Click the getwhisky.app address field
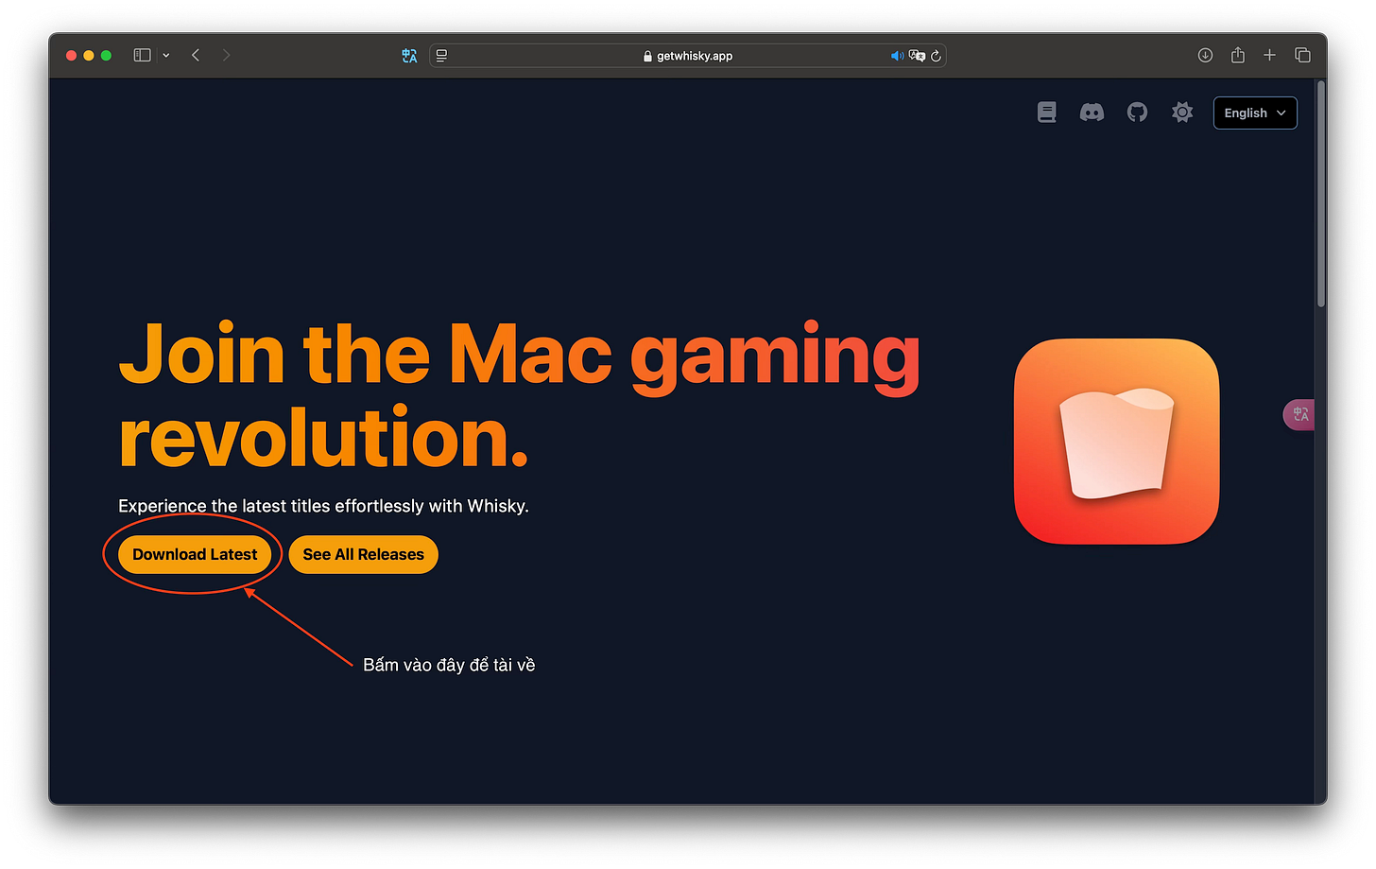Screen dimensions: 1376x869 pyautogui.click(x=687, y=56)
